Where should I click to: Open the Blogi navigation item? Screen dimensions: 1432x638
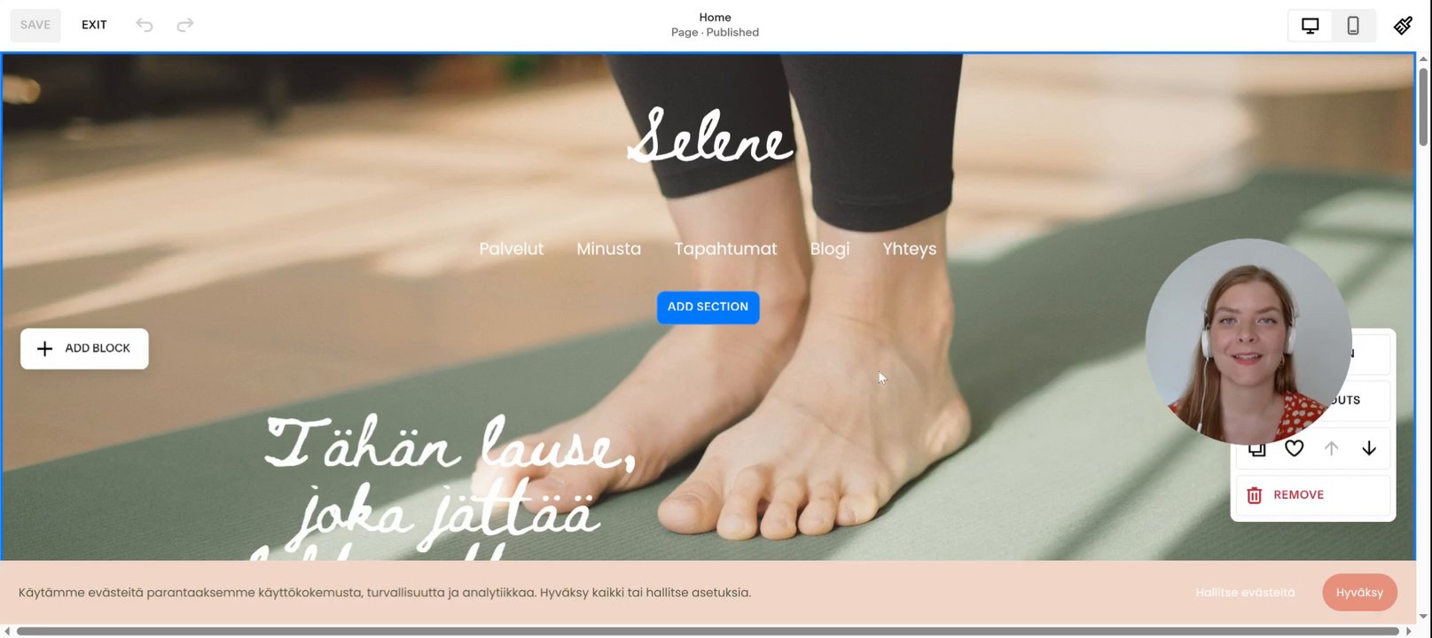pos(830,249)
